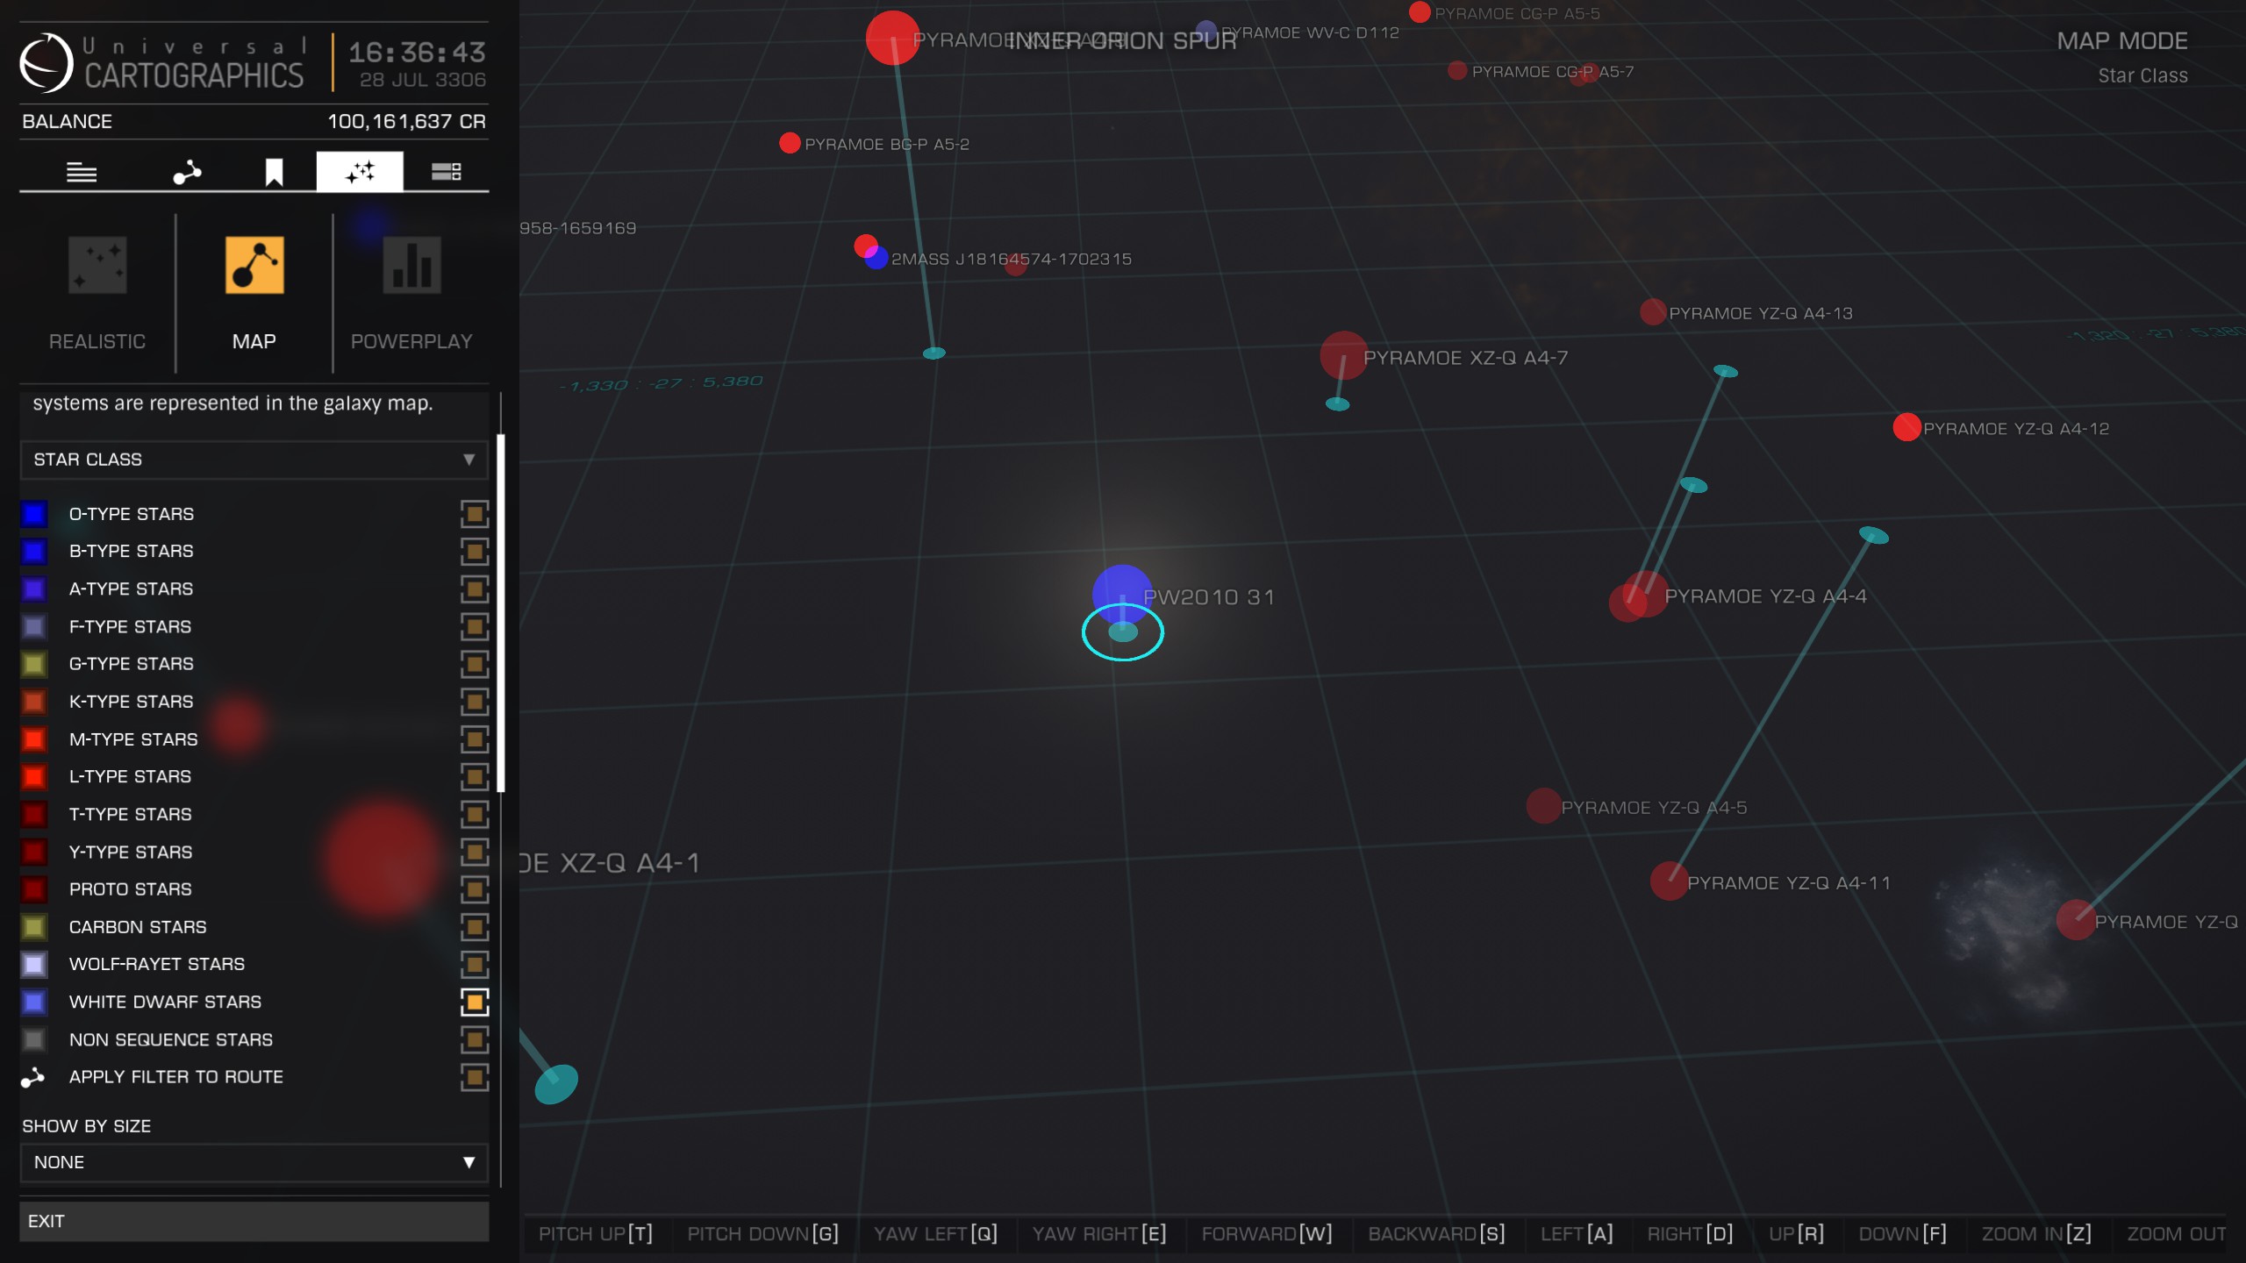Uncheck White Dwarf Stars filter checkbox
Image resolution: width=2246 pixels, height=1263 pixels.
click(x=475, y=1002)
